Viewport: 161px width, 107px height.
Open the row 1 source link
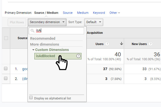point(25,69)
